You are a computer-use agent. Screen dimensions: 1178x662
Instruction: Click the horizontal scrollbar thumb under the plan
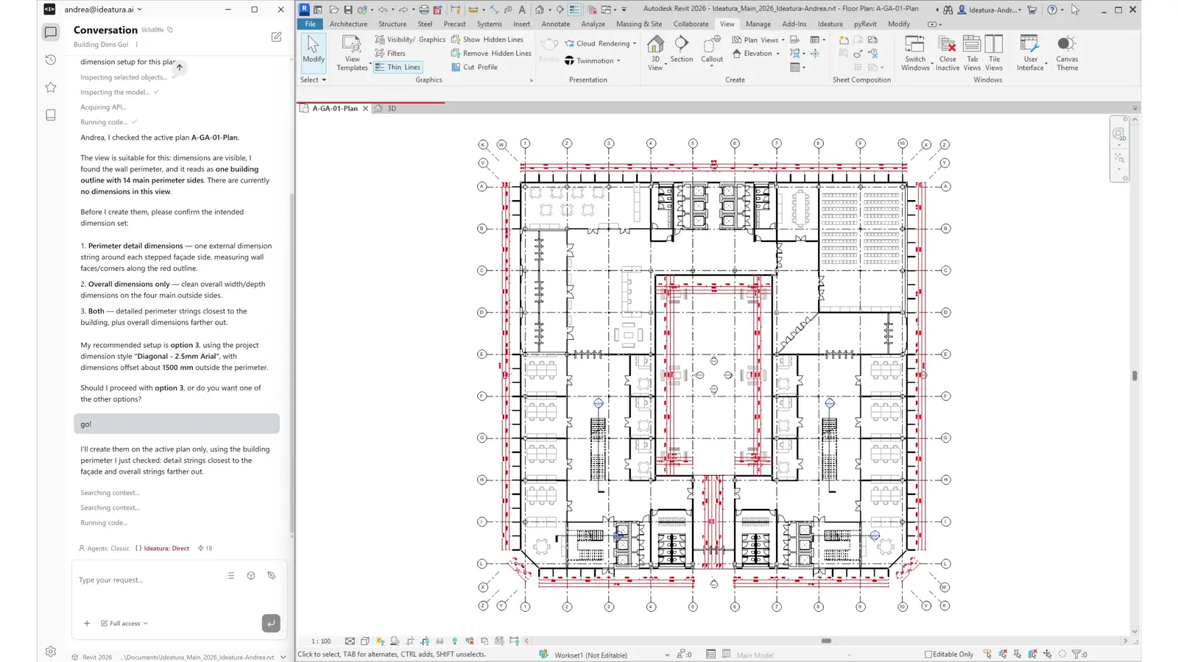[x=826, y=641]
